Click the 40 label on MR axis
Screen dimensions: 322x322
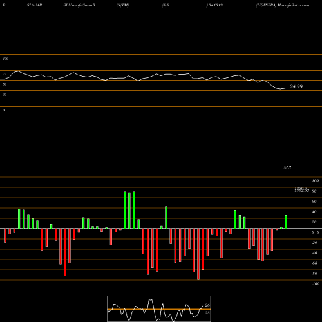pyautogui.click(x=314, y=212)
